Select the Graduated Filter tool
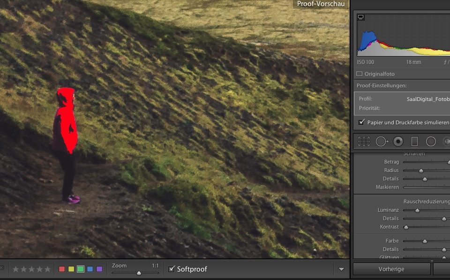 [x=414, y=141]
